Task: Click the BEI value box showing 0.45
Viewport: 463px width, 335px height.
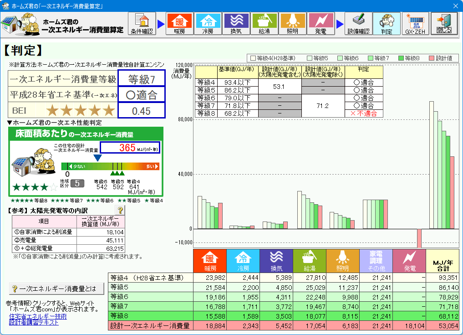Action: tap(141, 111)
